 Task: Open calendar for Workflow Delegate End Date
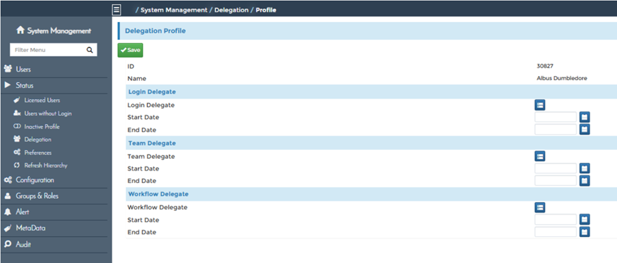pos(584,232)
